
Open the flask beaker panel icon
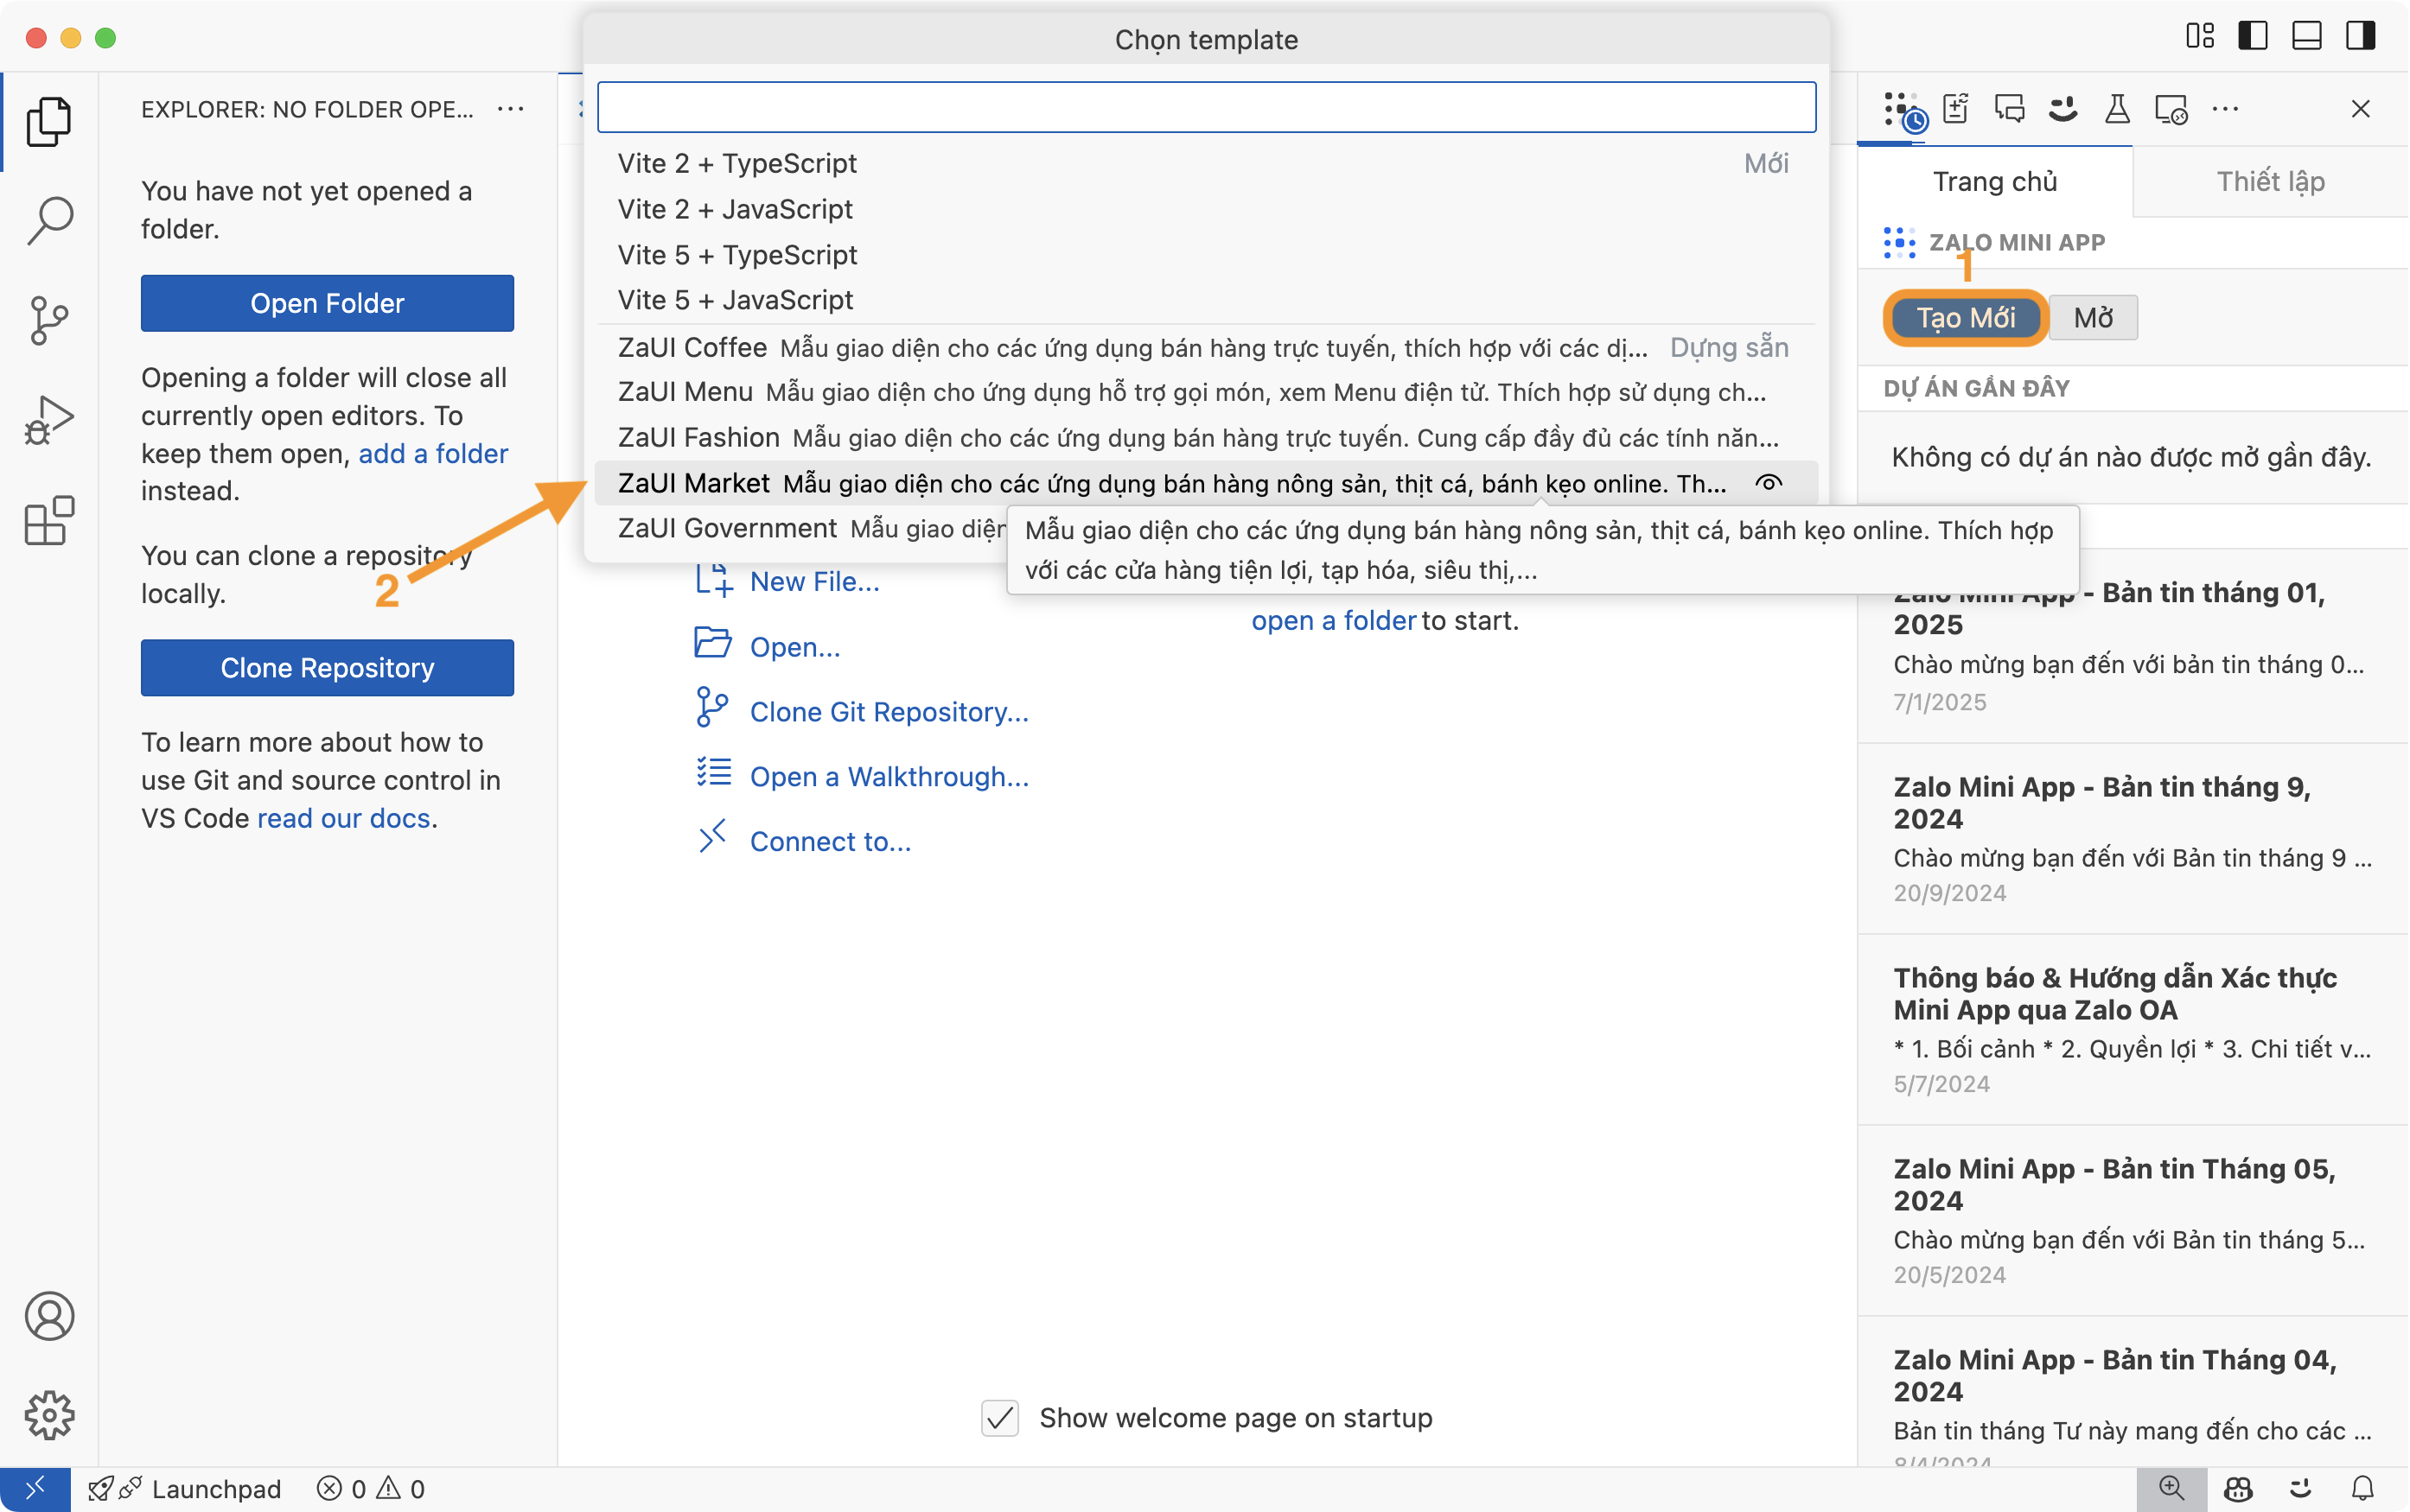2117,109
